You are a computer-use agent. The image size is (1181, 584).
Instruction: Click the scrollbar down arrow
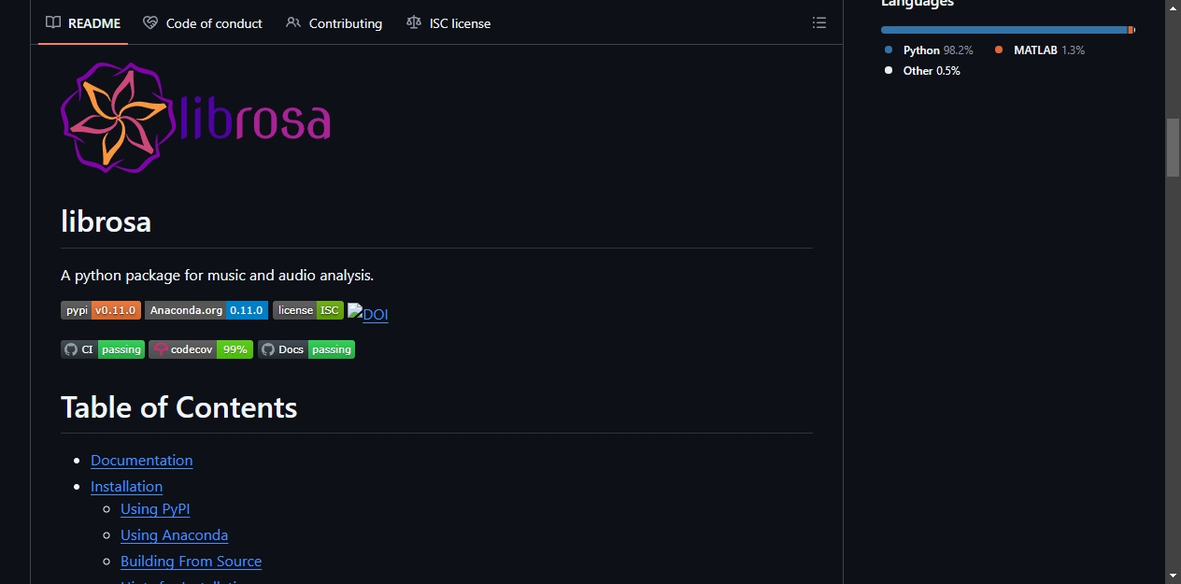(1173, 576)
